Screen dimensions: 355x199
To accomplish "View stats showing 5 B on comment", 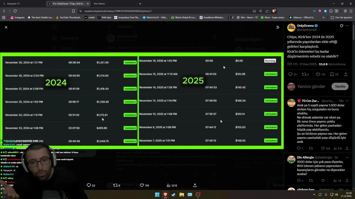I will click(x=337, y=148).
